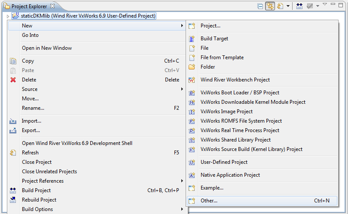
Task: Click the Build Project toolbar icon
Action: [299, 6]
